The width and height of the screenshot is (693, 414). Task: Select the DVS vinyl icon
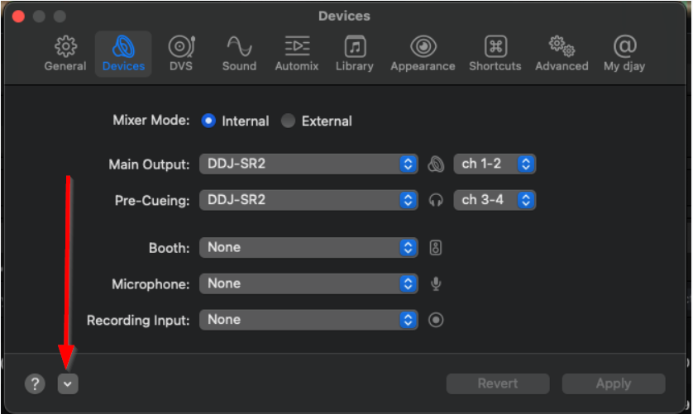(x=180, y=54)
